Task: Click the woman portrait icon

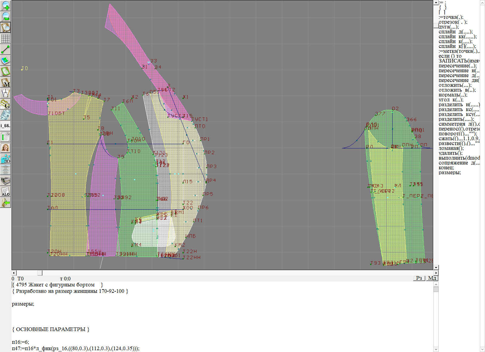Action: [5, 148]
